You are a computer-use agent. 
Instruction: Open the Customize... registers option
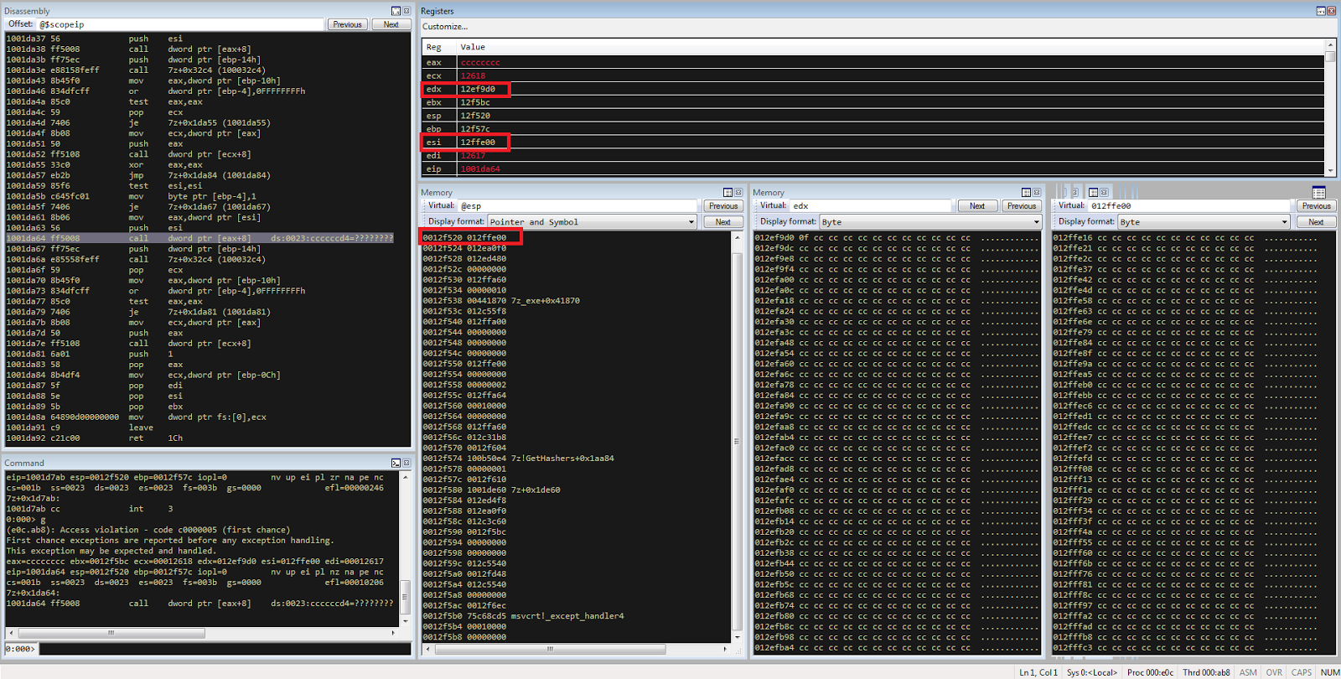[445, 27]
